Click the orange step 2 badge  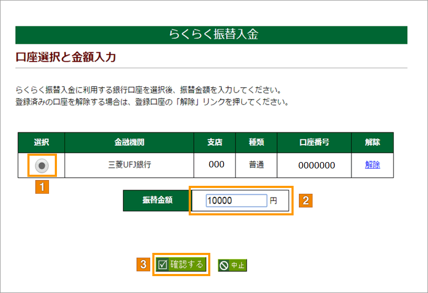306,200
